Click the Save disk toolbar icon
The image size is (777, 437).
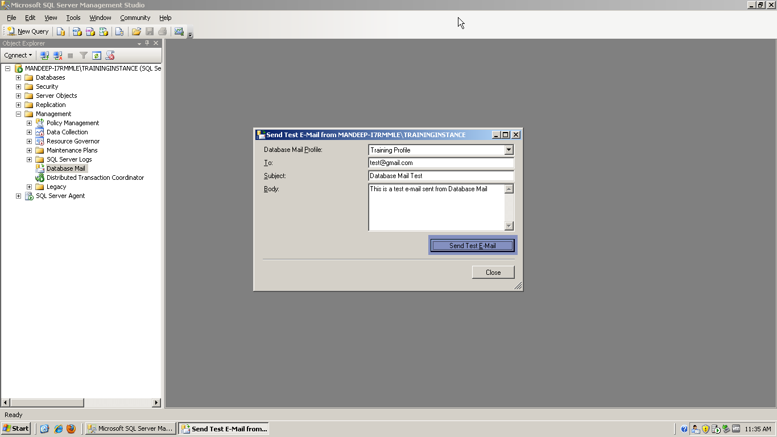[x=150, y=31]
